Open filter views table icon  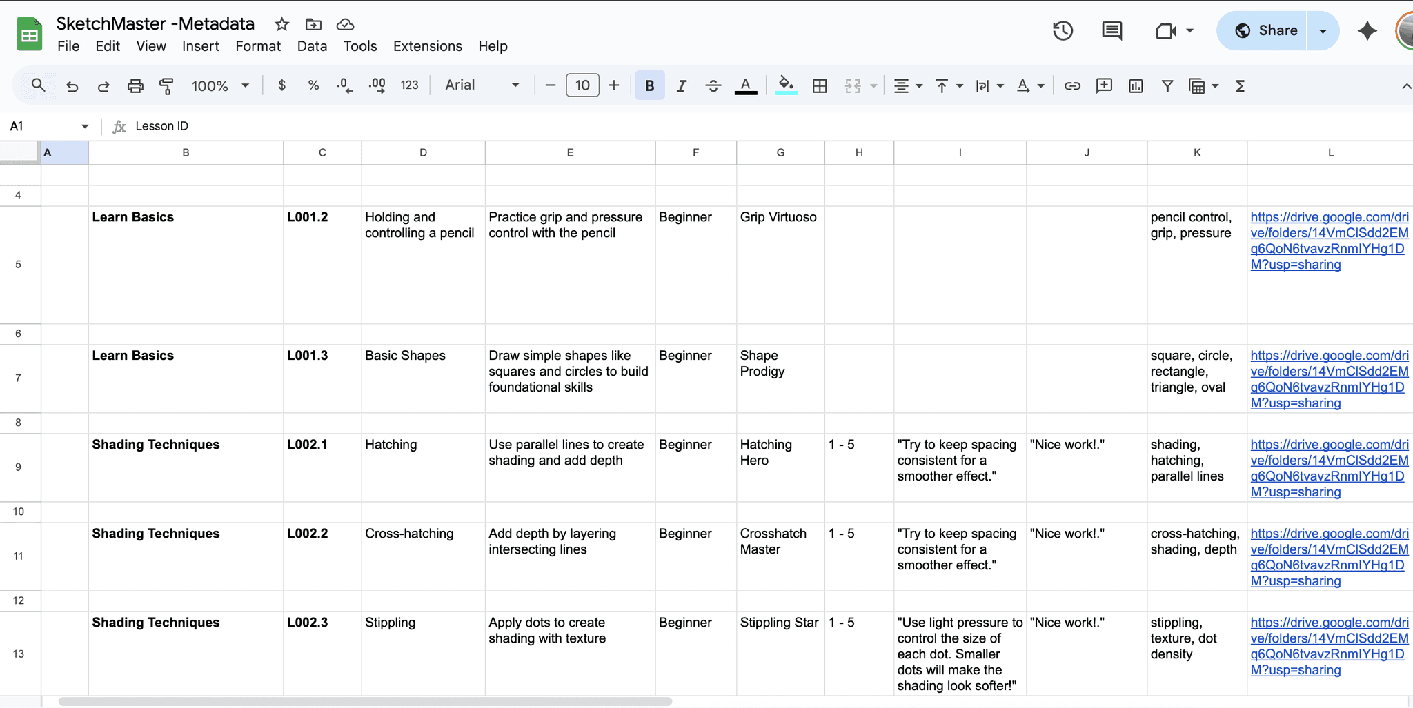pyautogui.click(x=1197, y=86)
